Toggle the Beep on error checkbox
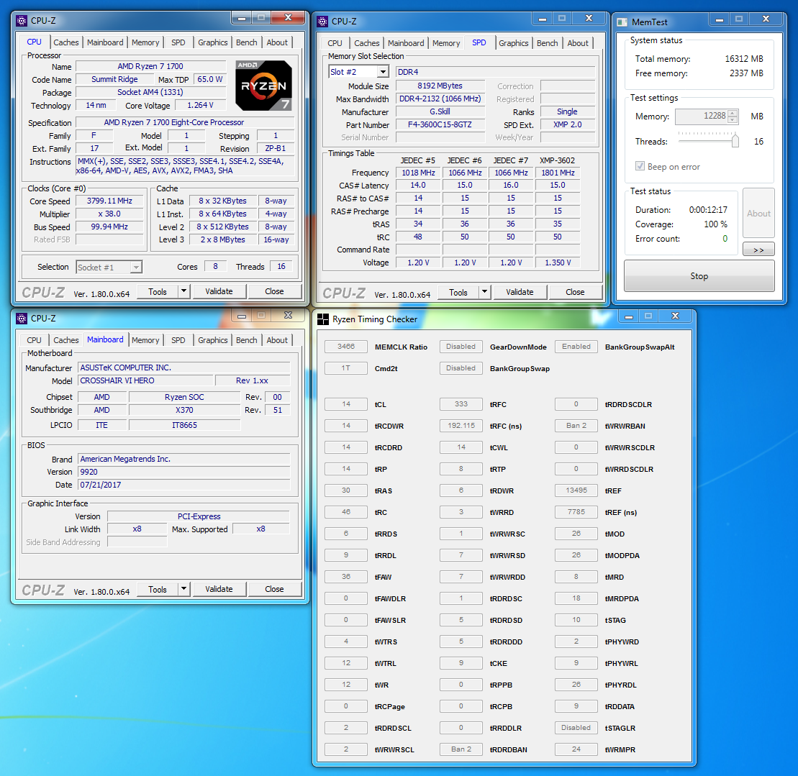 click(x=640, y=166)
